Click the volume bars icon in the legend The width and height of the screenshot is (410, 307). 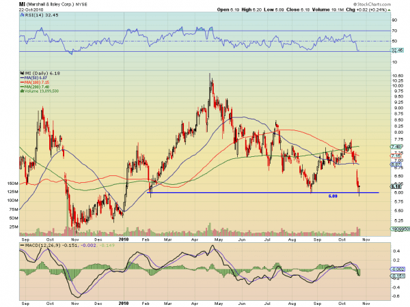[x=23, y=91]
